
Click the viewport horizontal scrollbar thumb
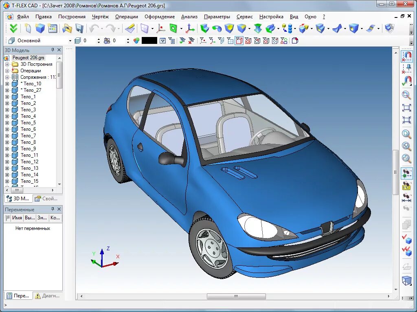pyautogui.click(x=236, y=296)
